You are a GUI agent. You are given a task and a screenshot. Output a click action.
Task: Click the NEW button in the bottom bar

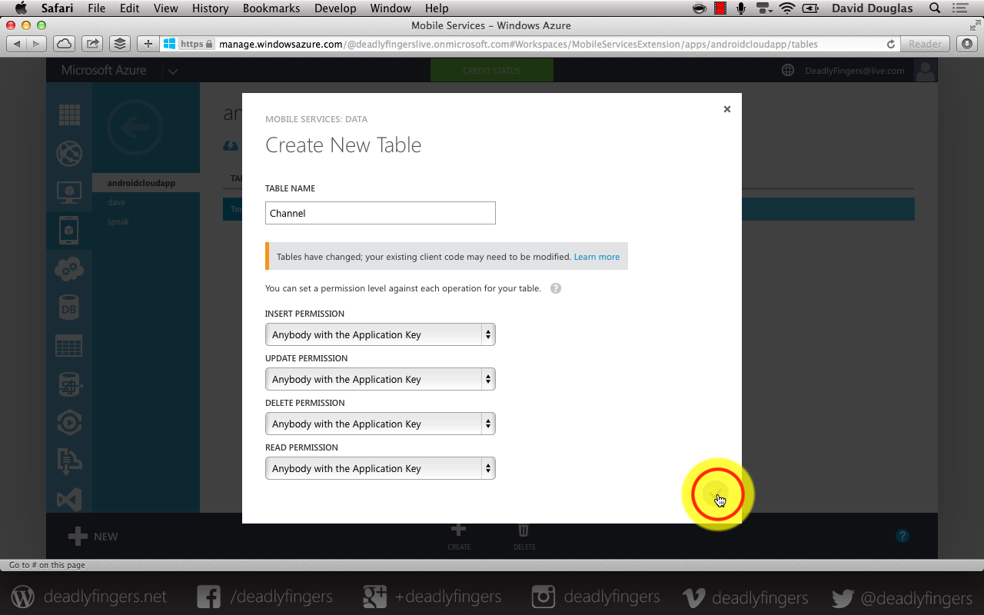coord(93,537)
